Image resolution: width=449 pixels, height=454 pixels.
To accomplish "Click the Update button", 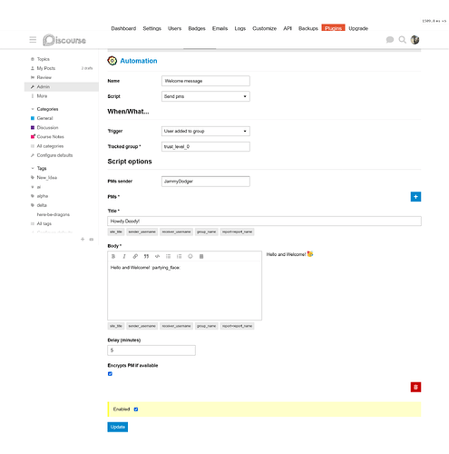I will (x=118, y=427).
